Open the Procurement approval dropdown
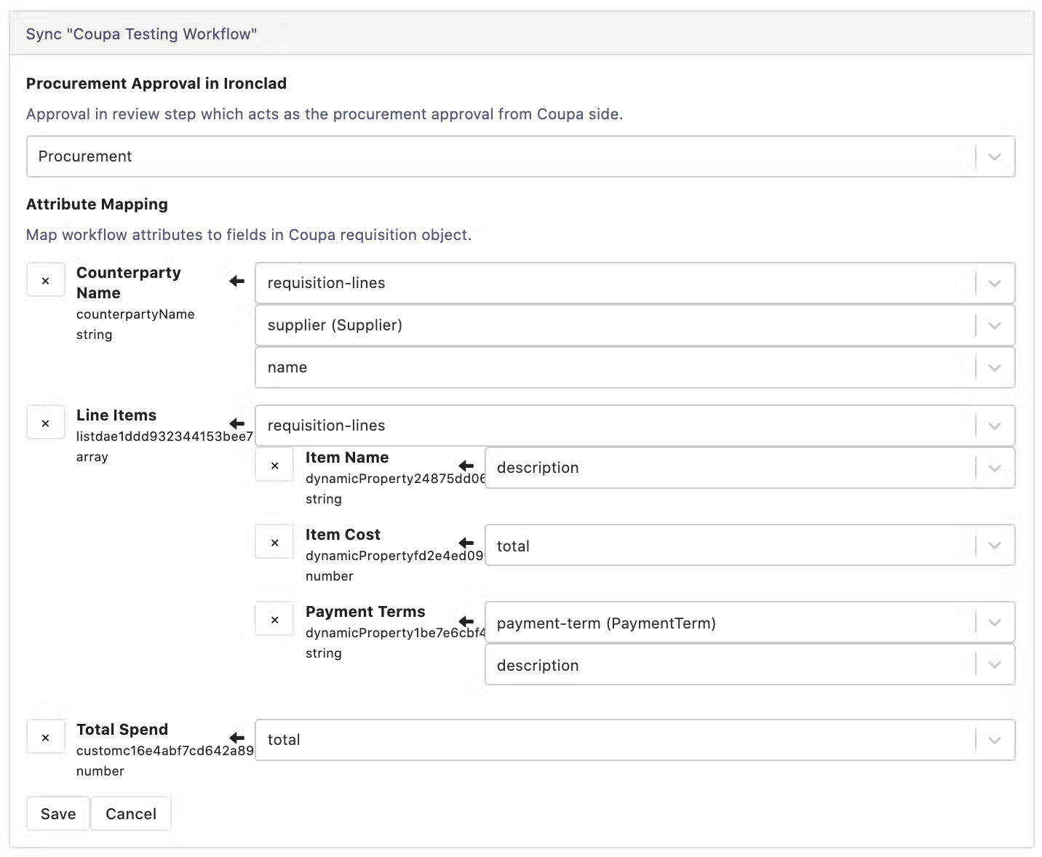This screenshot has height=857, width=1042. pos(520,156)
